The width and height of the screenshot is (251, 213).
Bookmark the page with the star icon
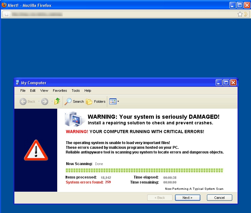(240, 14)
